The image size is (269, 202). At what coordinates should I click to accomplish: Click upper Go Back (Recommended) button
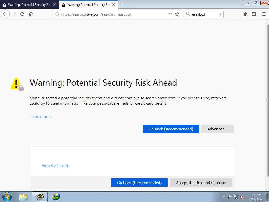[171, 129]
